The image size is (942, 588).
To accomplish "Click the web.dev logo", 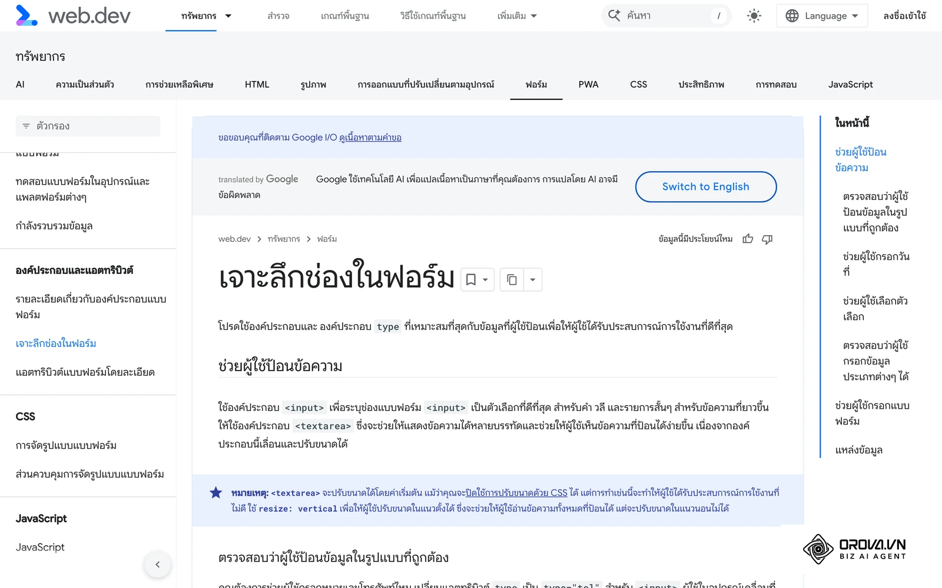I will 73,16.
